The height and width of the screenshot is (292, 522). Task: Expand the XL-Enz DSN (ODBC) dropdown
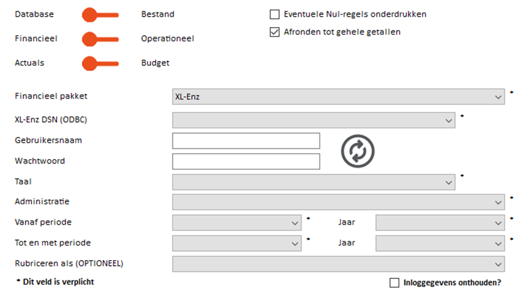click(x=314, y=120)
